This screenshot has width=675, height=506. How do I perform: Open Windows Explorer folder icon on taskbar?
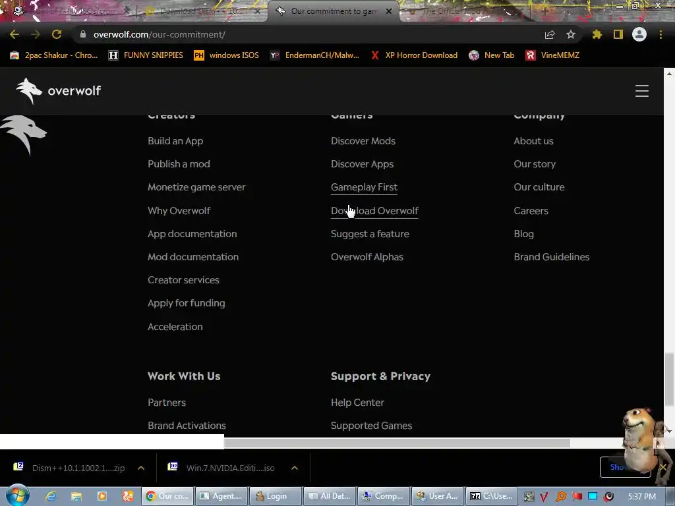[76, 496]
